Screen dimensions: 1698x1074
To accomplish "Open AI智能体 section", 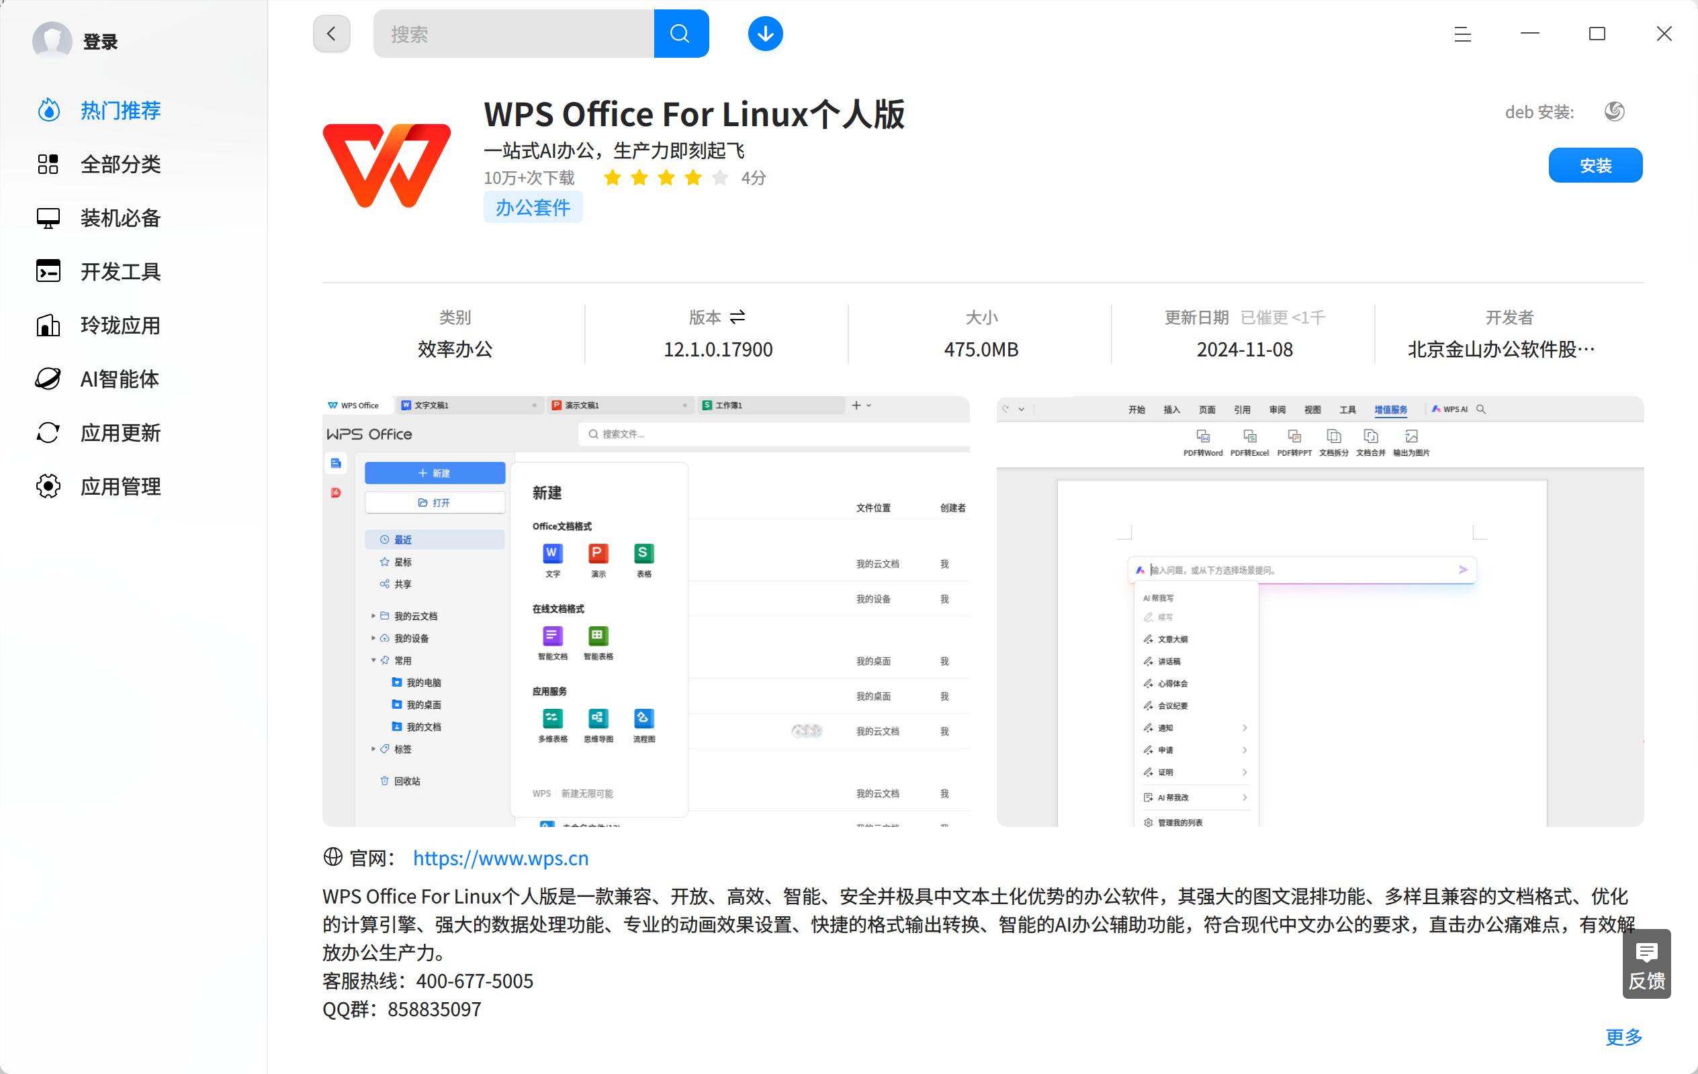I will 119,379.
